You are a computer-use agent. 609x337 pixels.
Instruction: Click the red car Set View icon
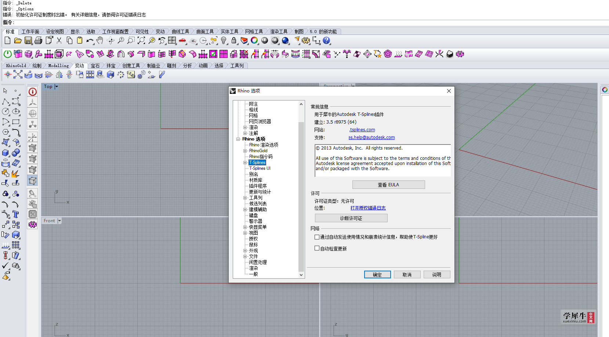[182, 41]
